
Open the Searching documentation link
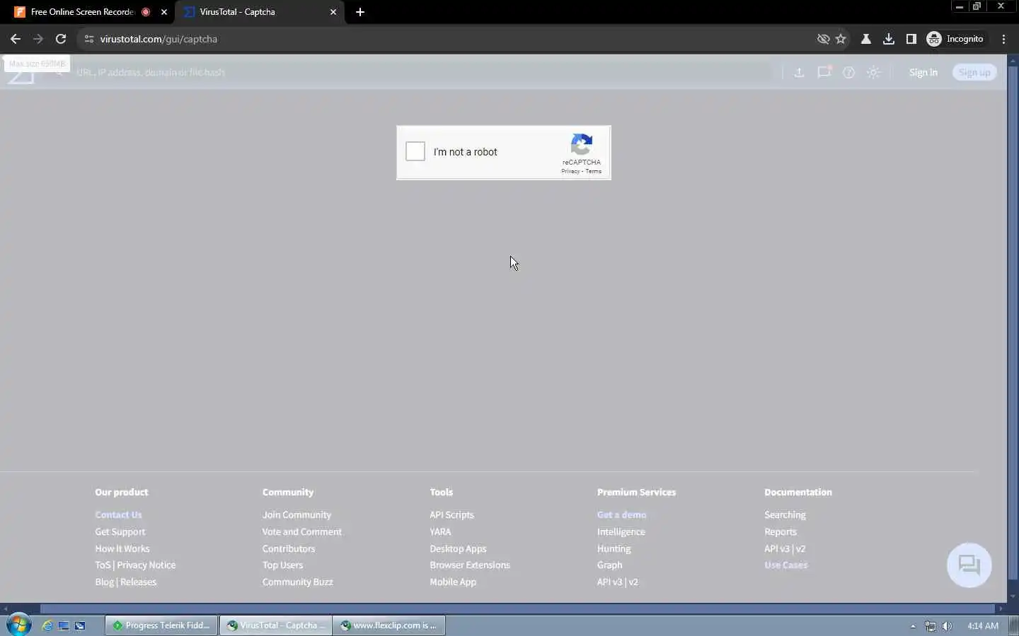[x=785, y=515]
